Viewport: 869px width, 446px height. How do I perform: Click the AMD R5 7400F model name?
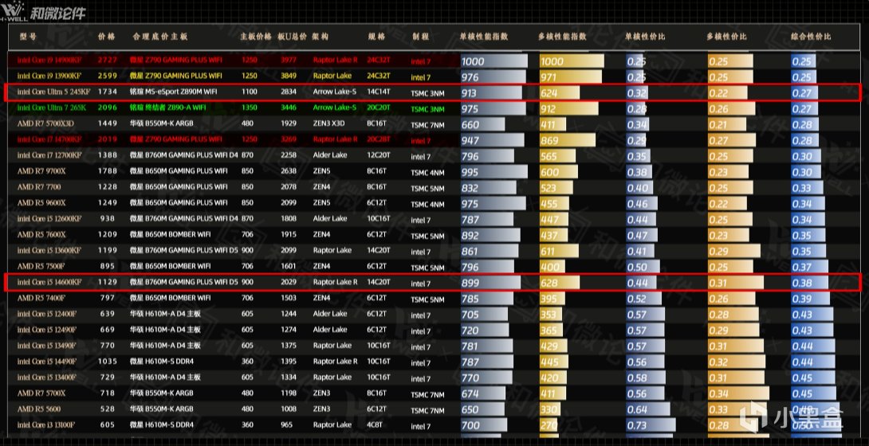pyautogui.click(x=41, y=298)
